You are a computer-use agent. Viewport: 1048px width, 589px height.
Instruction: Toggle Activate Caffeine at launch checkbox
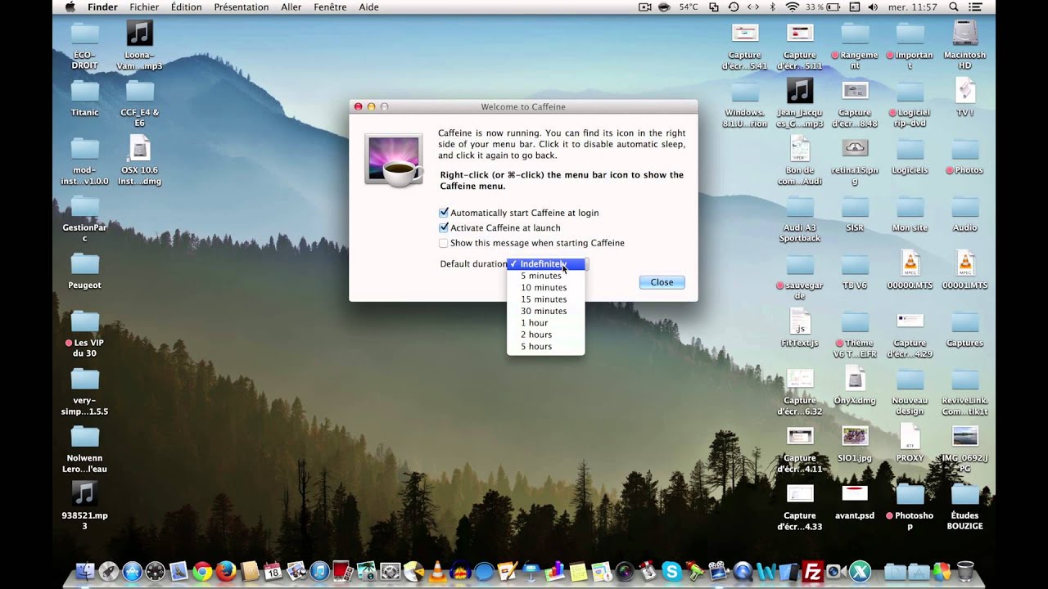[444, 227]
